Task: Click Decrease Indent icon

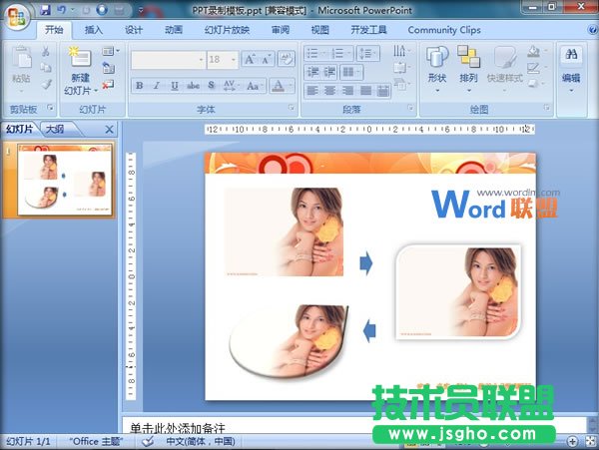Action: [313, 72]
